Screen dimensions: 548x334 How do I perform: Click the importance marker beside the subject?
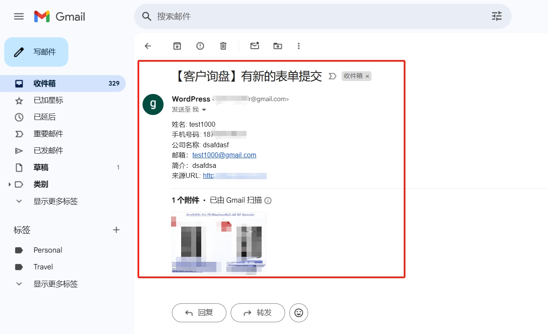[332, 76]
